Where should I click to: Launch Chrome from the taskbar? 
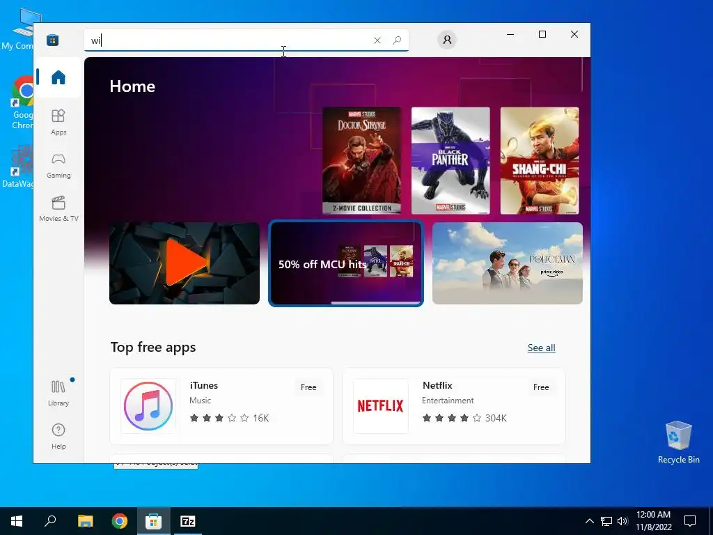(x=120, y=521)
